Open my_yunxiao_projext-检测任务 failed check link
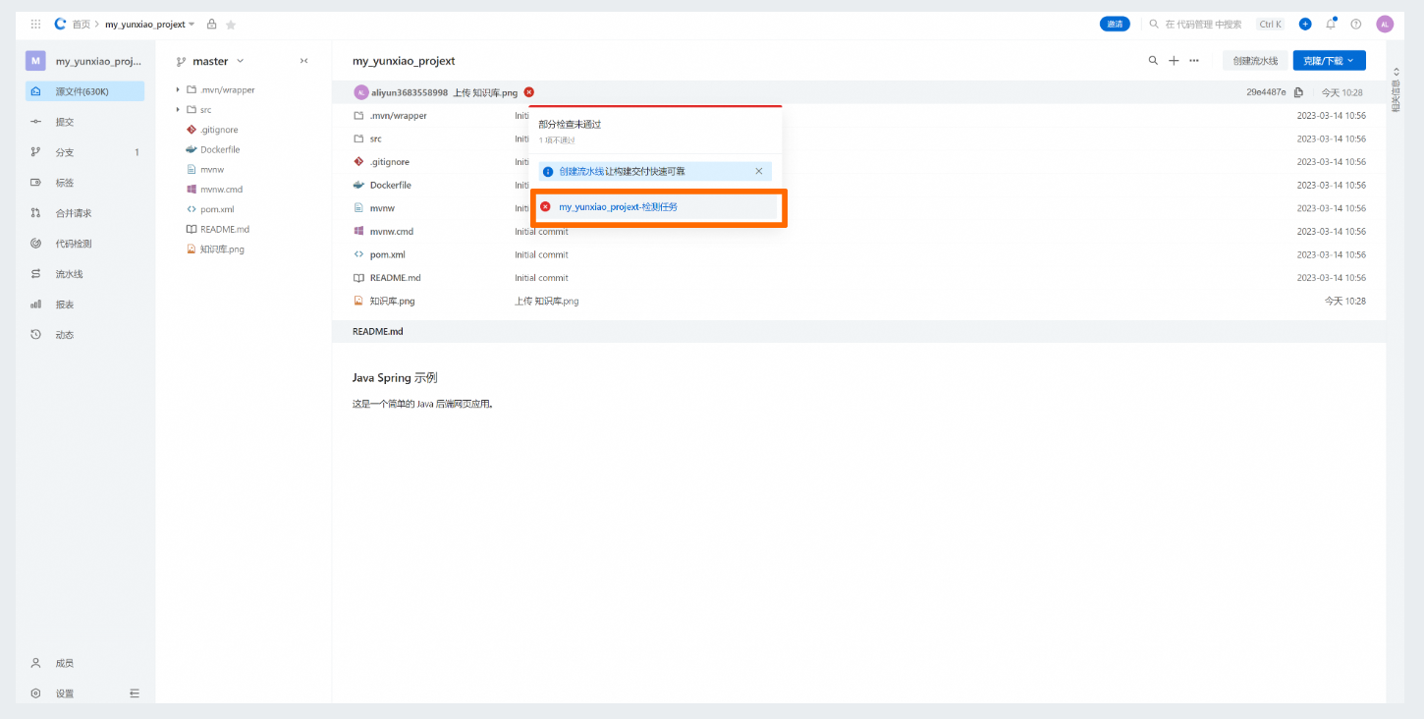 coord(618,206)
